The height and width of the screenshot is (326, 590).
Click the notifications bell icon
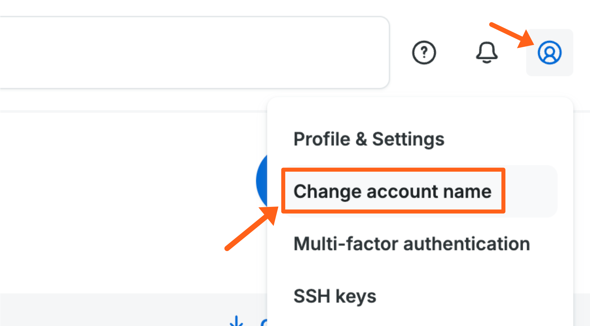(x=487, y=53)
